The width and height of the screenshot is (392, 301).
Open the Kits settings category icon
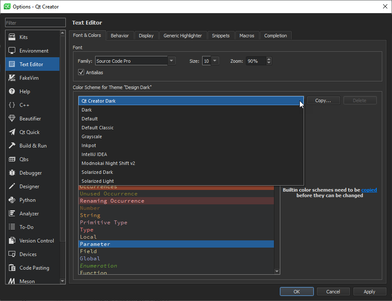tap(12, 37)
